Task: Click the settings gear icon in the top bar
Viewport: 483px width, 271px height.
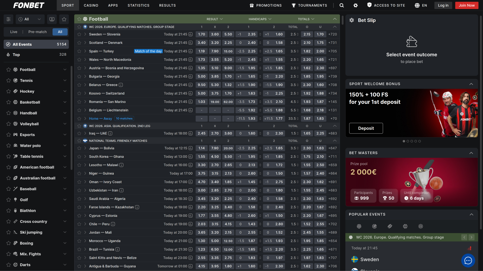Action: (355, 5)
